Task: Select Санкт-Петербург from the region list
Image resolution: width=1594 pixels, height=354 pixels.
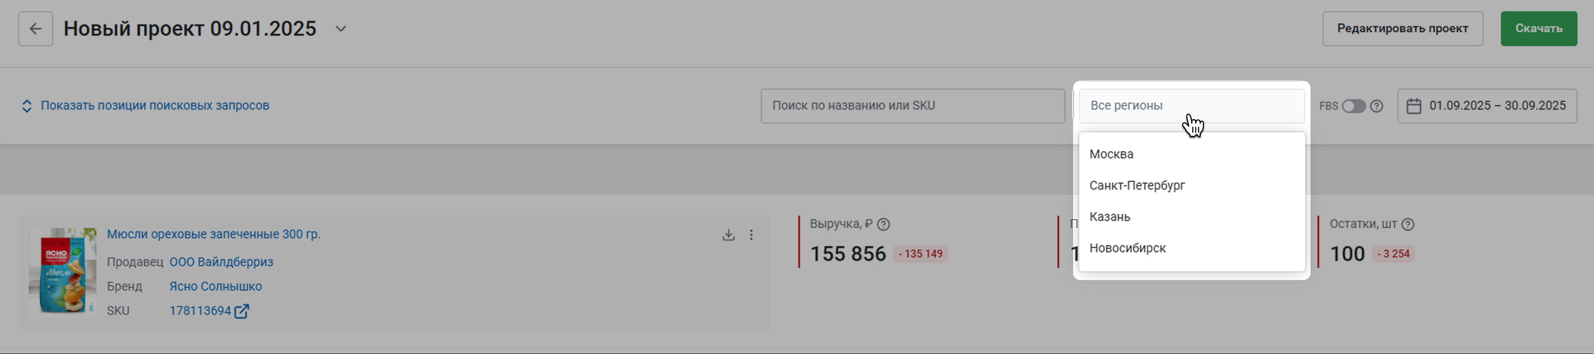Action: 1137,186
